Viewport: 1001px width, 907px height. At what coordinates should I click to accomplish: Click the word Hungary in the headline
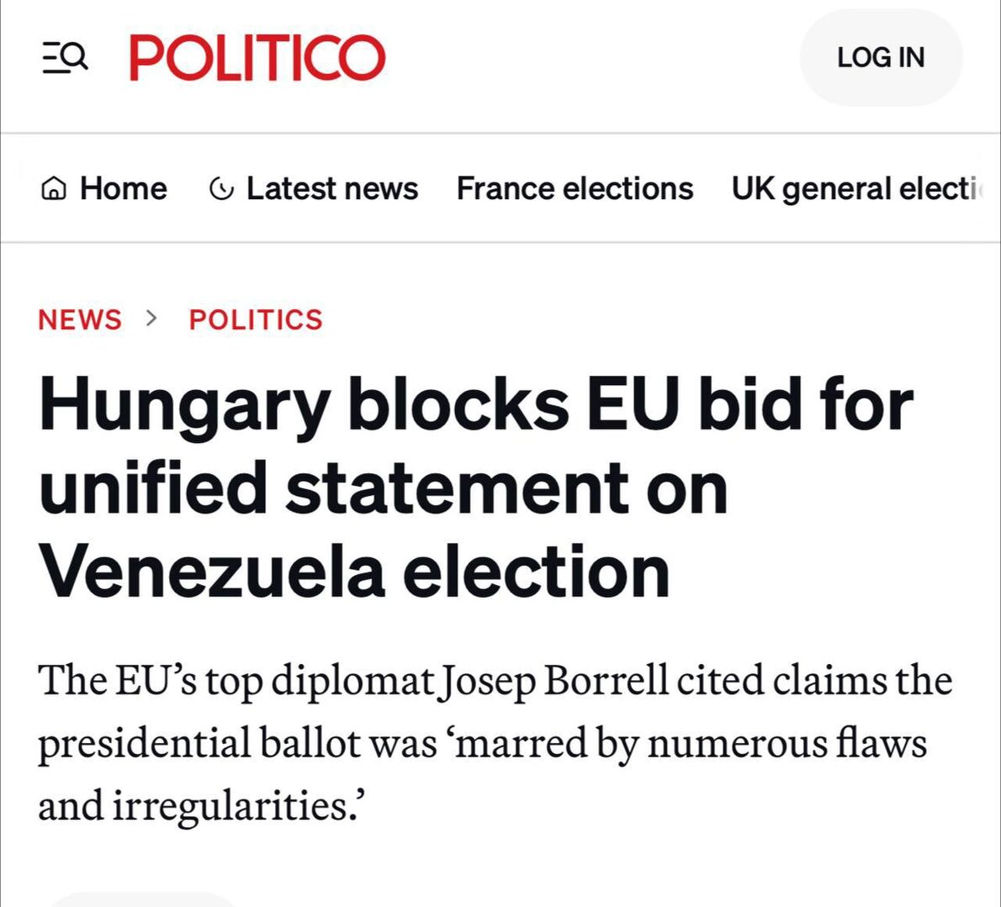point(183,406)
